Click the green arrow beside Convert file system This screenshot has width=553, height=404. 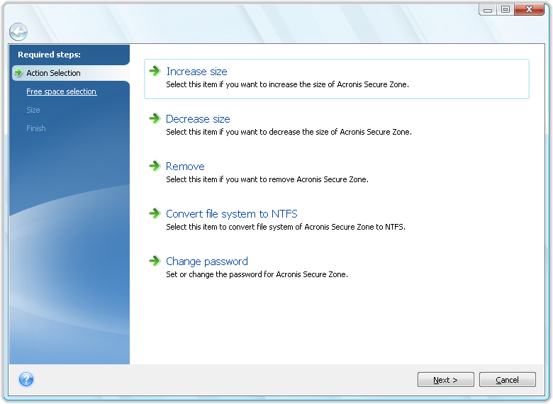click(155, 213)
